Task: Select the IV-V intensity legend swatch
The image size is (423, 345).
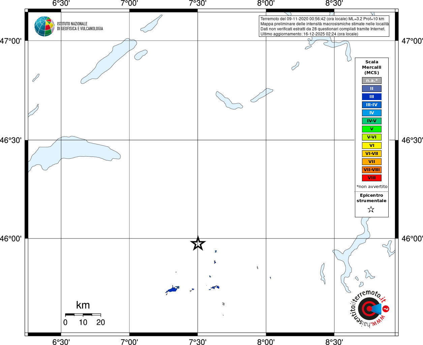Action: tap(372, 121)
